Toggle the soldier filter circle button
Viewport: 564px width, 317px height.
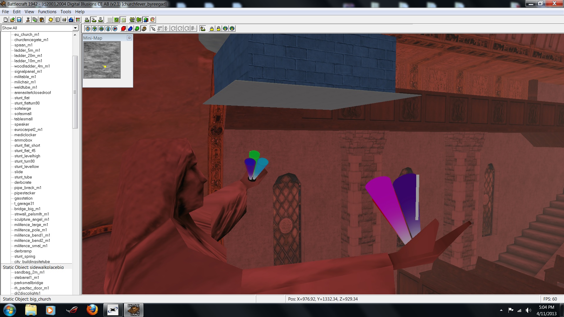[x=108, y=28]
